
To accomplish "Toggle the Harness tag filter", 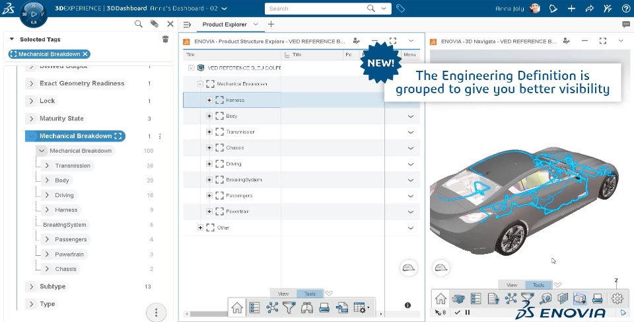I will tap(66, 210).
